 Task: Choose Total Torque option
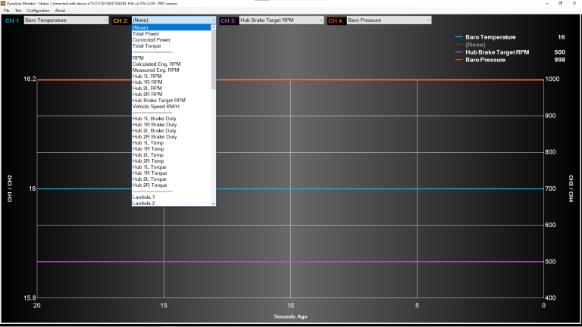pyautogui.click(x=171, y=46)
